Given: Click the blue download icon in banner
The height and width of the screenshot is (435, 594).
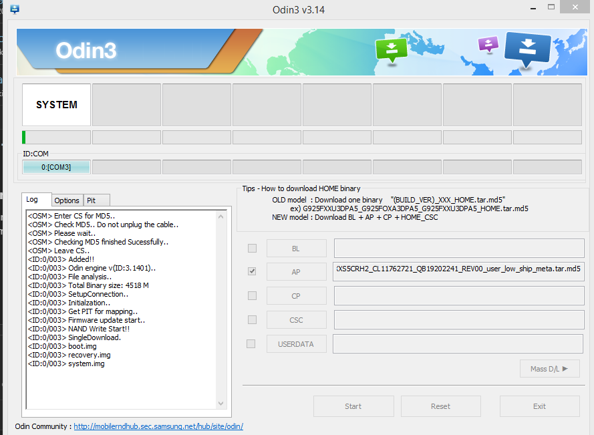Looking at the screenshot, I should tap(527, 49).
